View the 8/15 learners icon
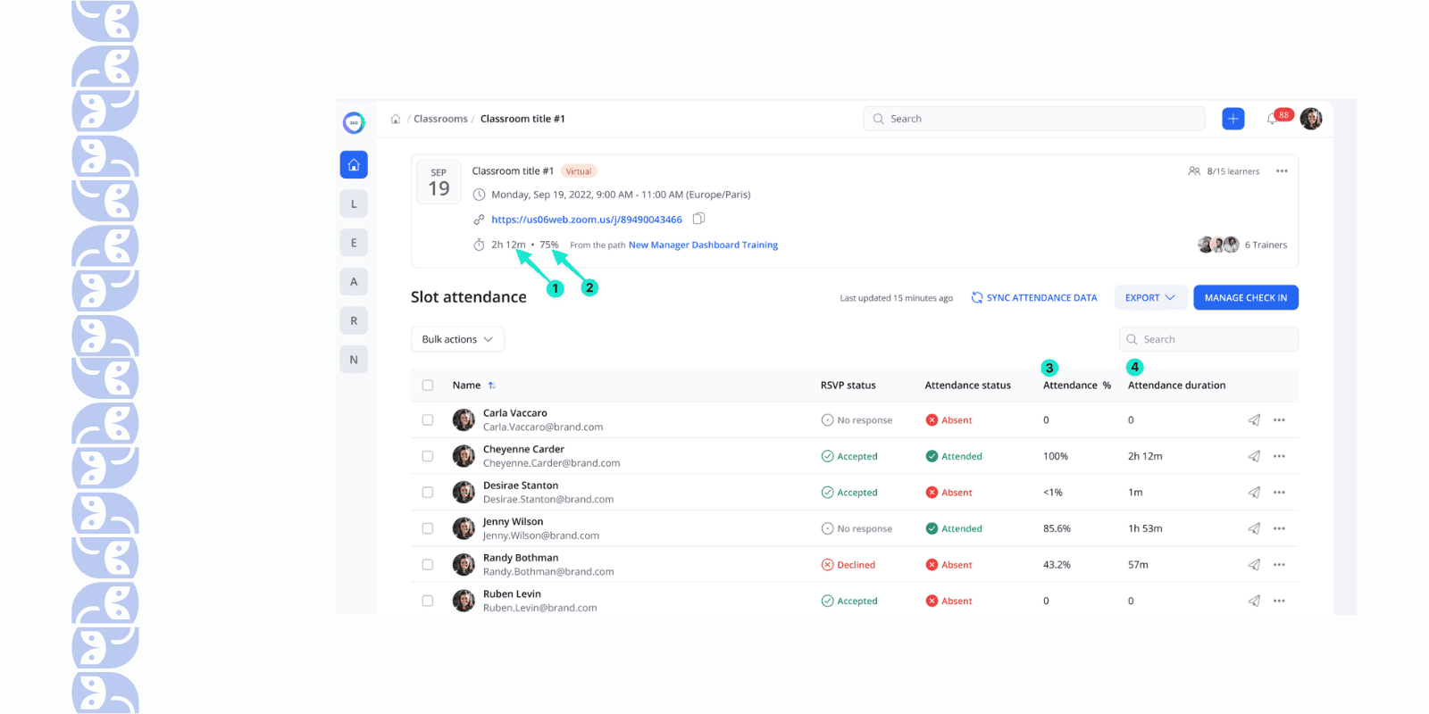This screenshot has height=714, width=1429. [x=1194, y=171]
